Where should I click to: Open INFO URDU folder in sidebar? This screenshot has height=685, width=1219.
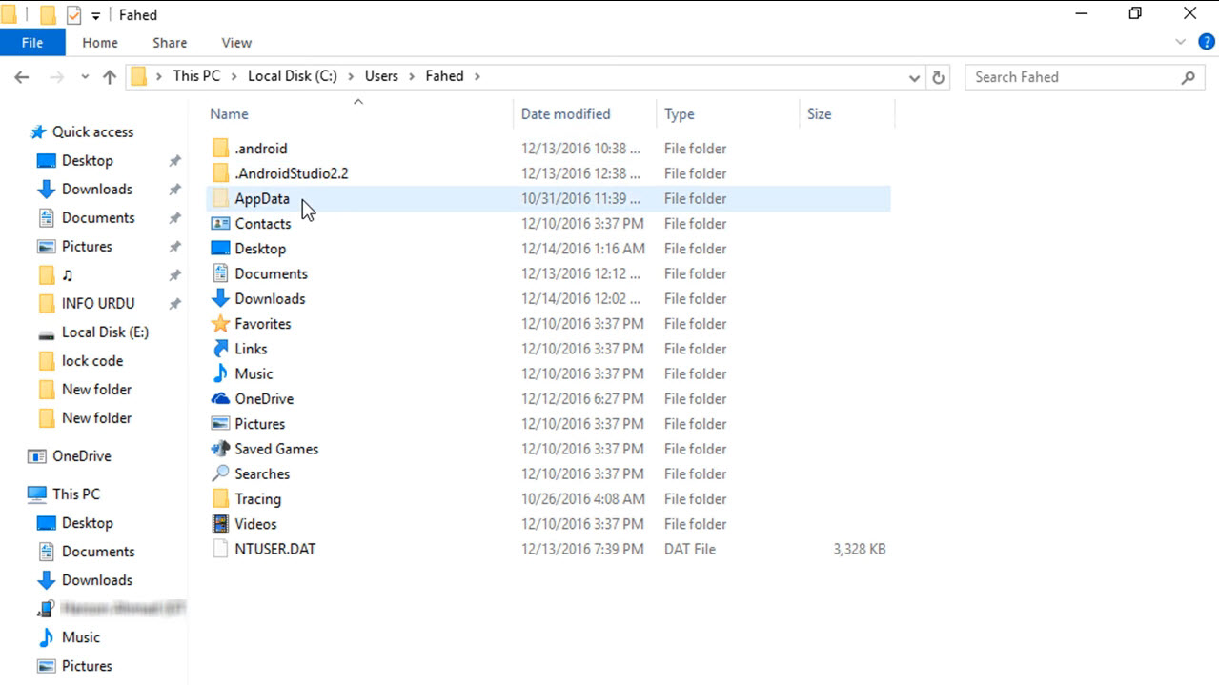97,303
